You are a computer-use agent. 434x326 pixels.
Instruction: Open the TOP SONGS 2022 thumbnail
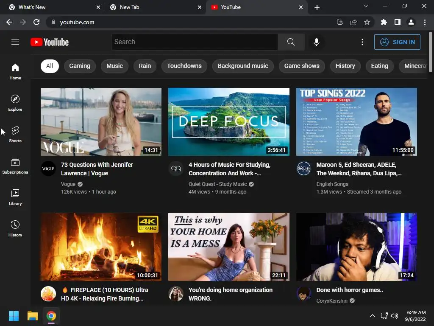tap(356, 122)
